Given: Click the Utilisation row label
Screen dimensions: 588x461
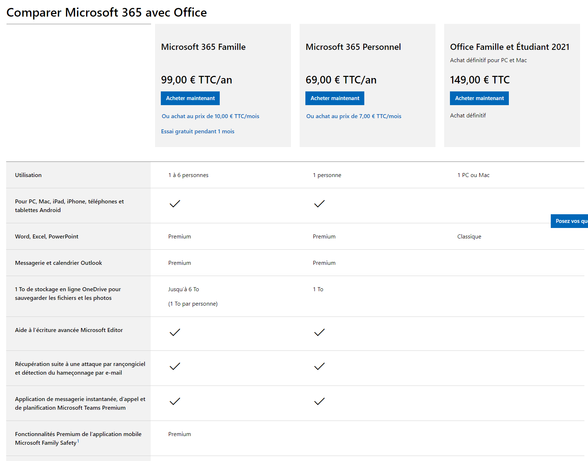Looking at the screenshot, I should pos(28,175).
